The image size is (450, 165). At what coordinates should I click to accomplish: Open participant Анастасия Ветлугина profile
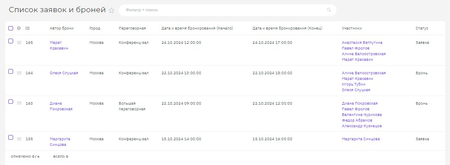point(362,43)
